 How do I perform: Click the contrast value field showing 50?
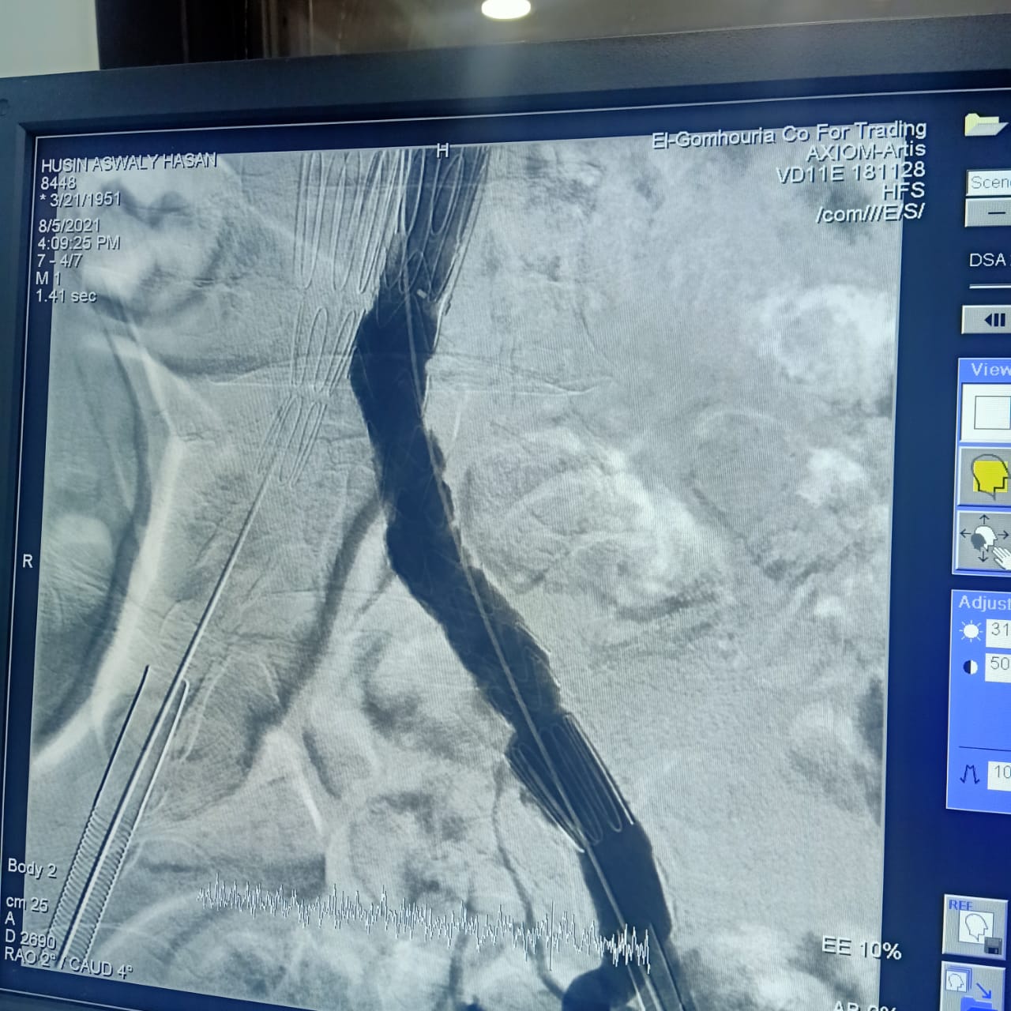pos(999,664)
